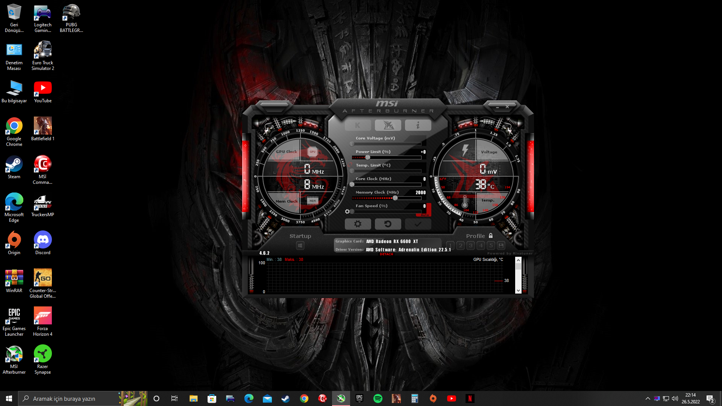Click the taskbar search box
The image size is (722, 406).
pyautogui.click(x=83, y=398)
